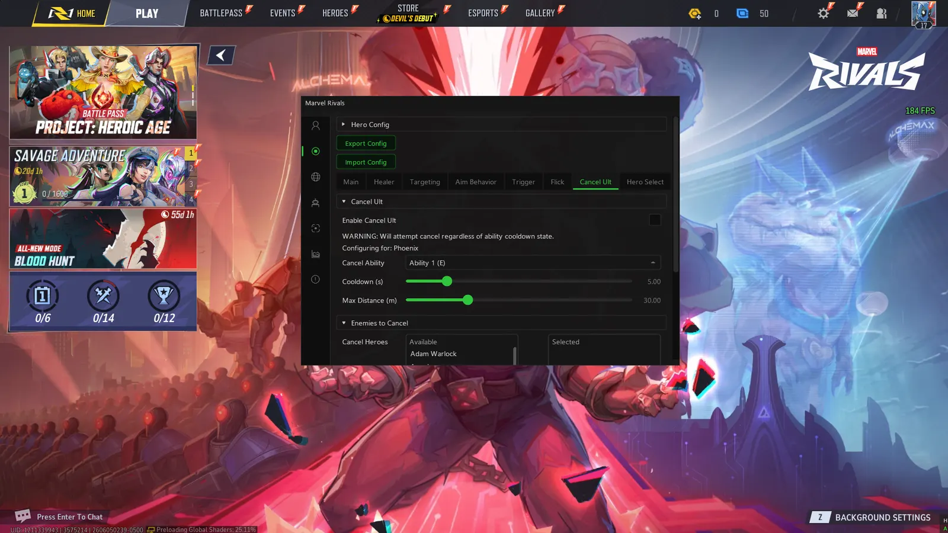
Task: Go to the Home menu
Action: pyautogui.click(x=72, y=13)
